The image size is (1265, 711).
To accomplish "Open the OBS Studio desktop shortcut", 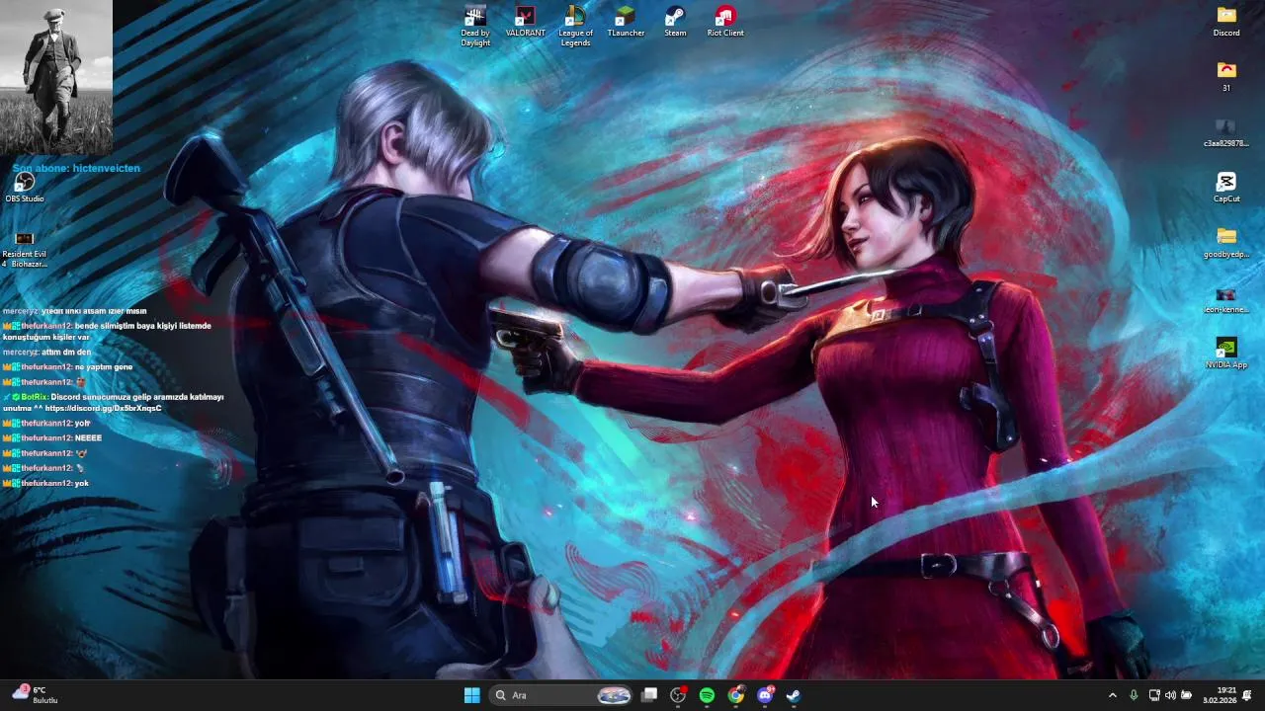I will click(x=25, y=188).
